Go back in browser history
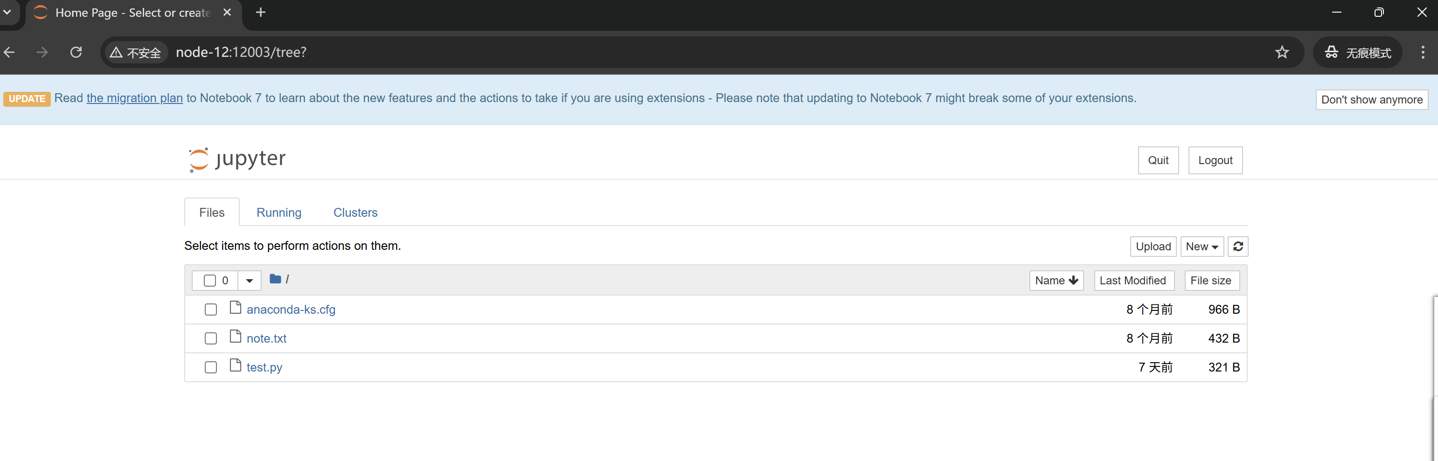The height and width of the screenshot is (461, 1438). point(9,53)
